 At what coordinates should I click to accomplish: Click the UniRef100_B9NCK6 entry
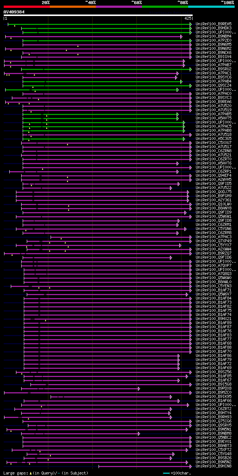tap(213, 52)
